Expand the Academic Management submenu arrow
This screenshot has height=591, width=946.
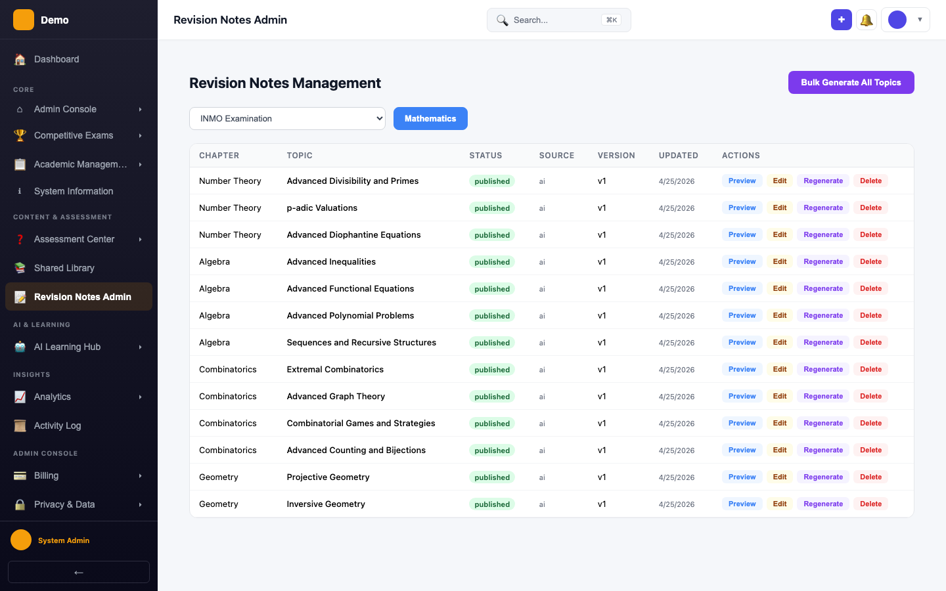coord(140,164)
